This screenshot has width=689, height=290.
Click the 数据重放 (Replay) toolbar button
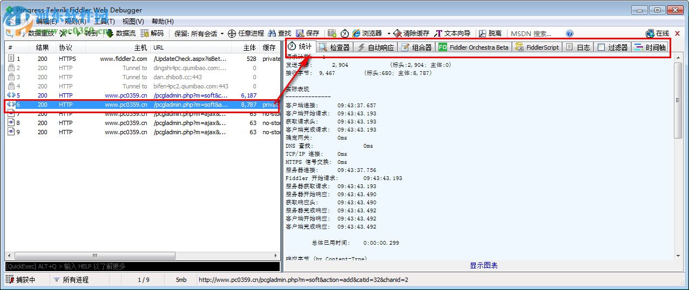click(x=36, y=33)
